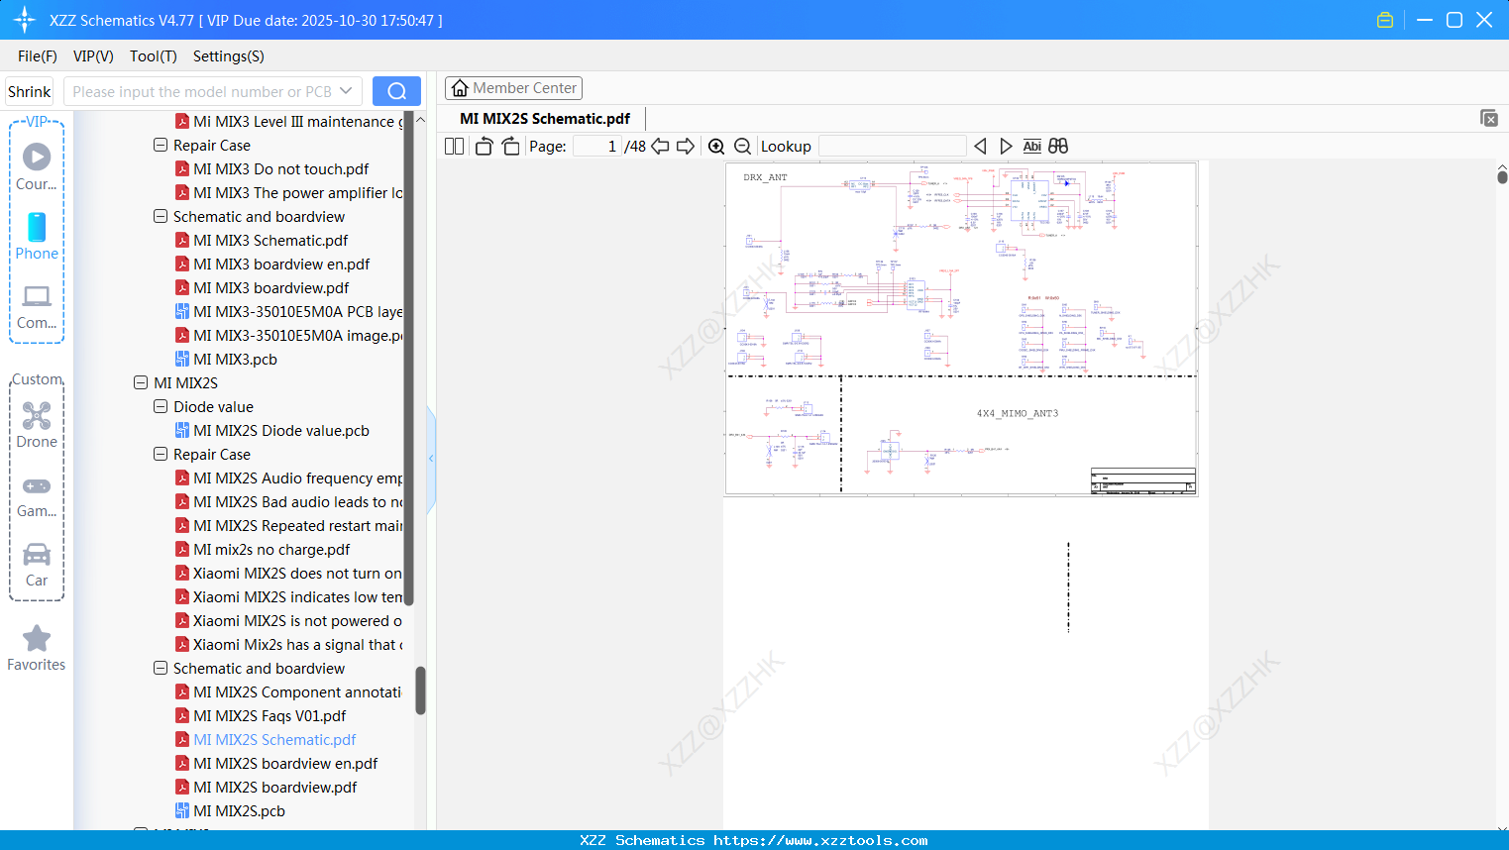Open Favorites star
This screenshot has width=1509, height=850.
coord(37,649)
